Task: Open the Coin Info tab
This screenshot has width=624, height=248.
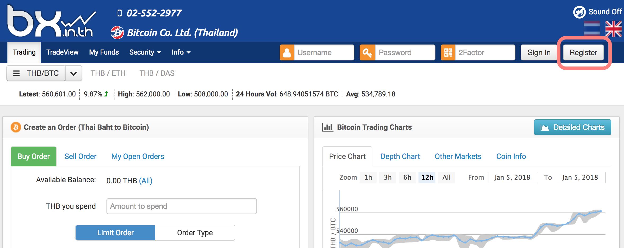Action: [511, 156]
